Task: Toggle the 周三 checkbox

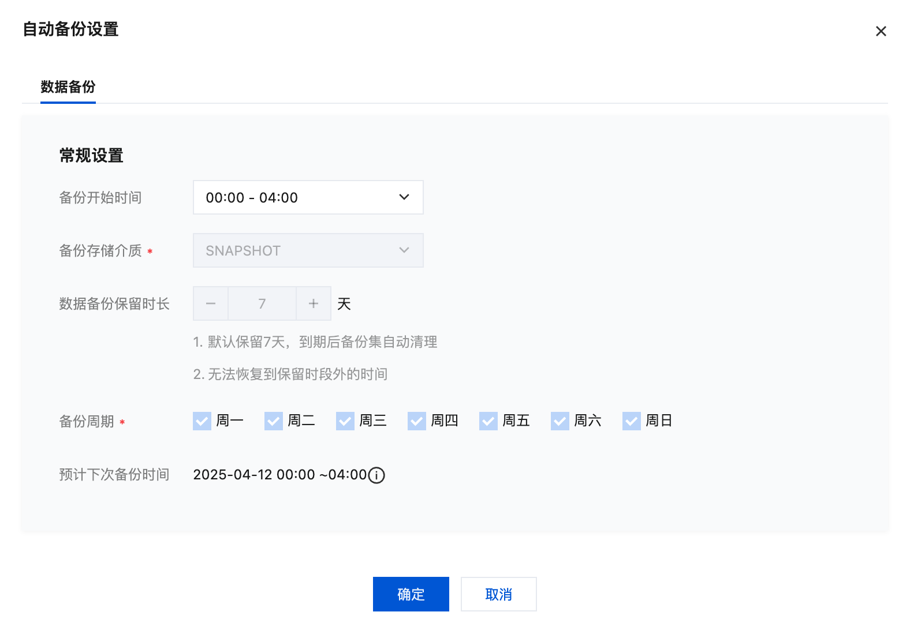Action: tap(345, 421)
